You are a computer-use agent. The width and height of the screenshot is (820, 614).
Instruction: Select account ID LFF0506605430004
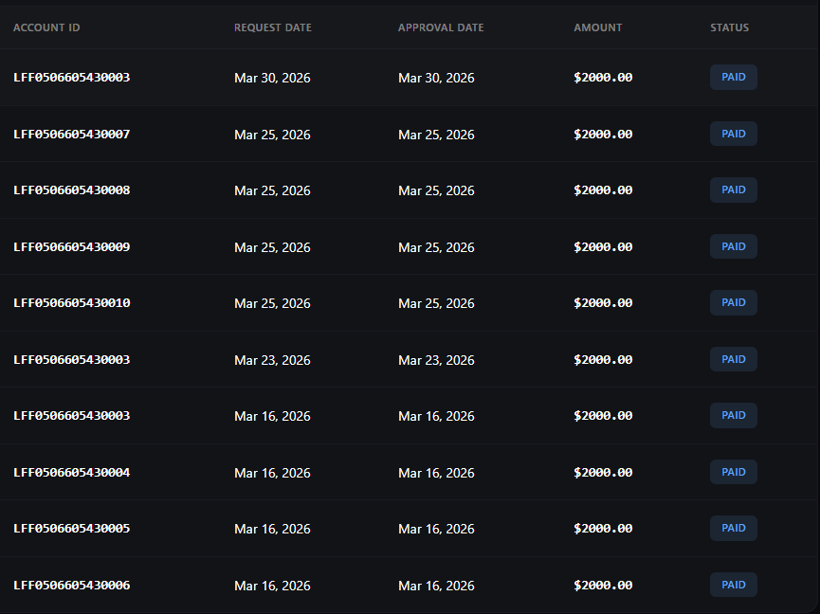(x=72, y=473)
